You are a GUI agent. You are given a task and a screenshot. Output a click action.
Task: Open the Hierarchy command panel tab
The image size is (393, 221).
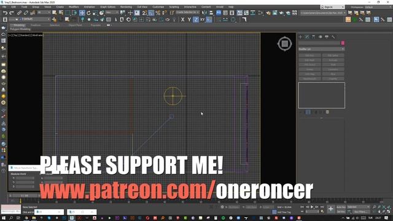point(314,37)
